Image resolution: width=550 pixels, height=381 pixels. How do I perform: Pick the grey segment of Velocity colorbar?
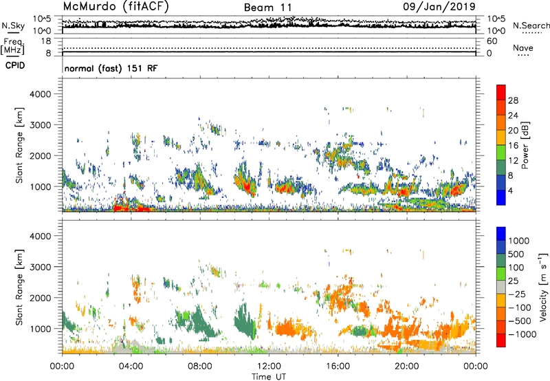coord(501,287)
